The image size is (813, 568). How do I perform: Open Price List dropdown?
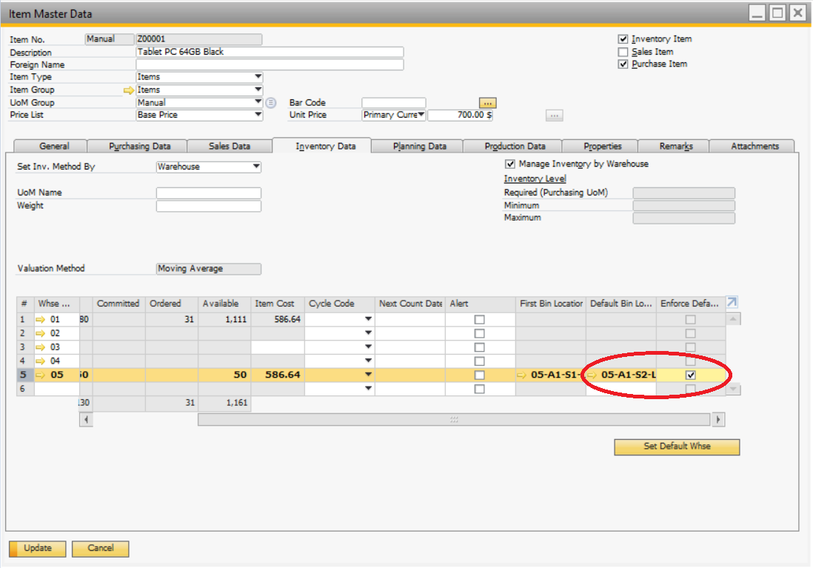click(x=258, y=115)
